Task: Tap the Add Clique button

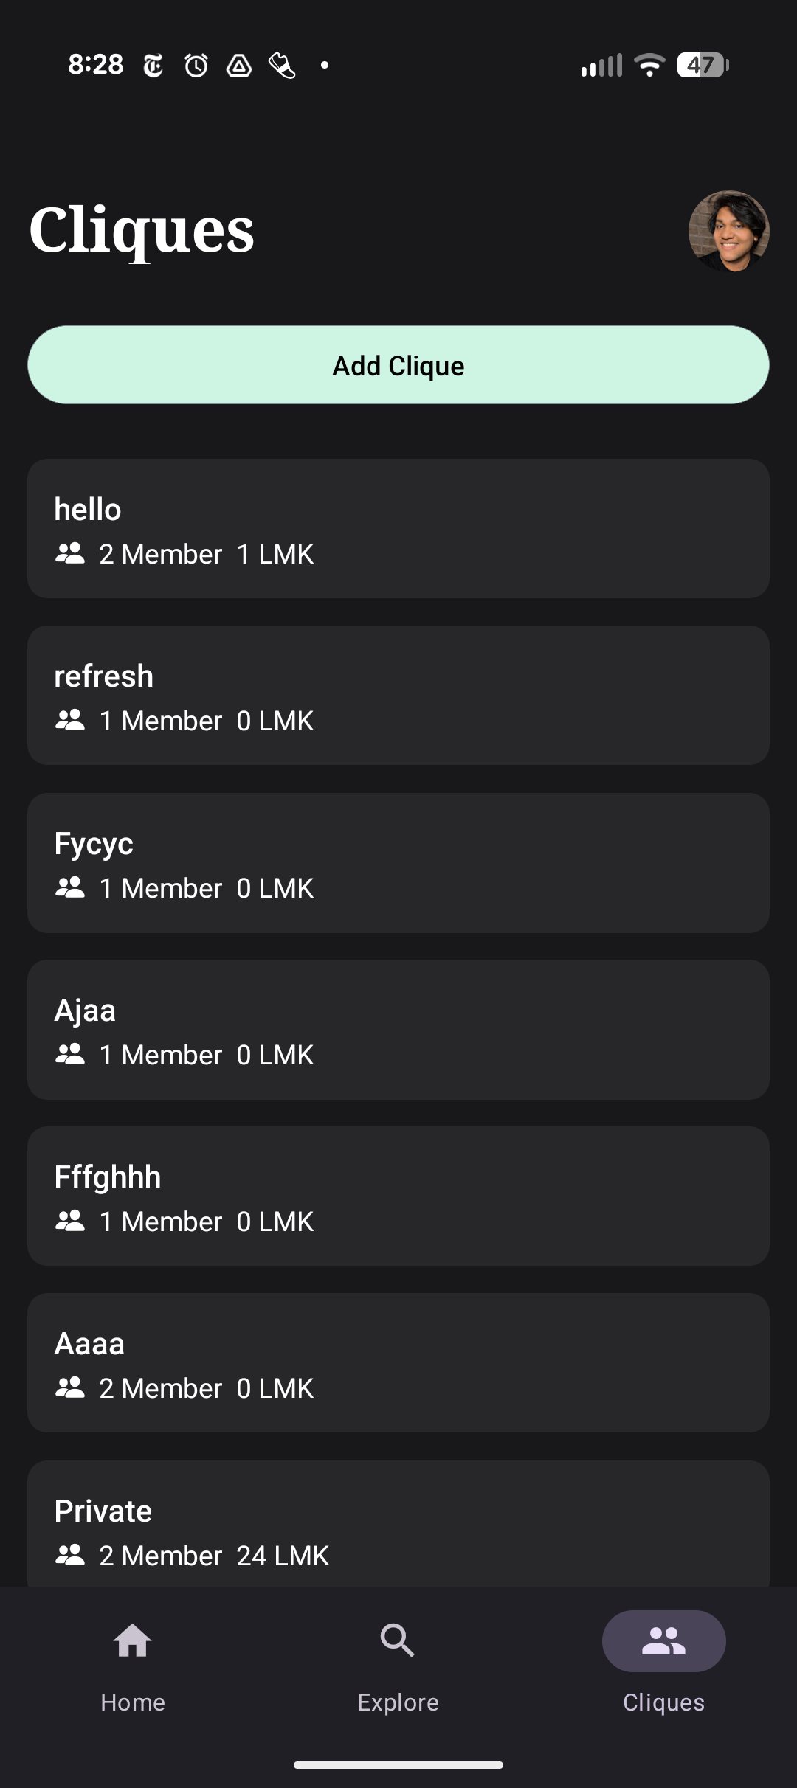Action: (x=398, y=365)
